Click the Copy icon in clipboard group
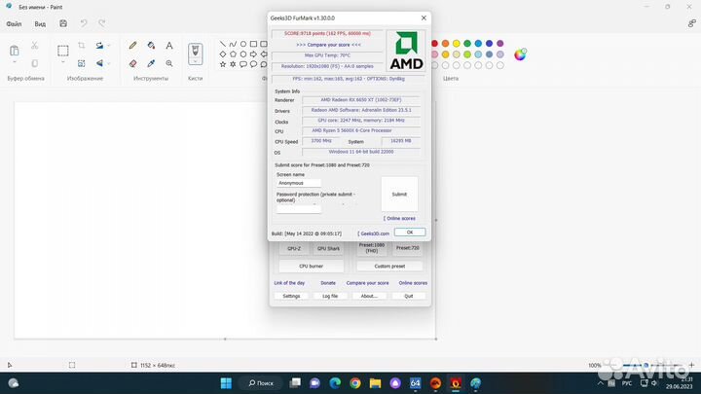 [x=34, y=63]
